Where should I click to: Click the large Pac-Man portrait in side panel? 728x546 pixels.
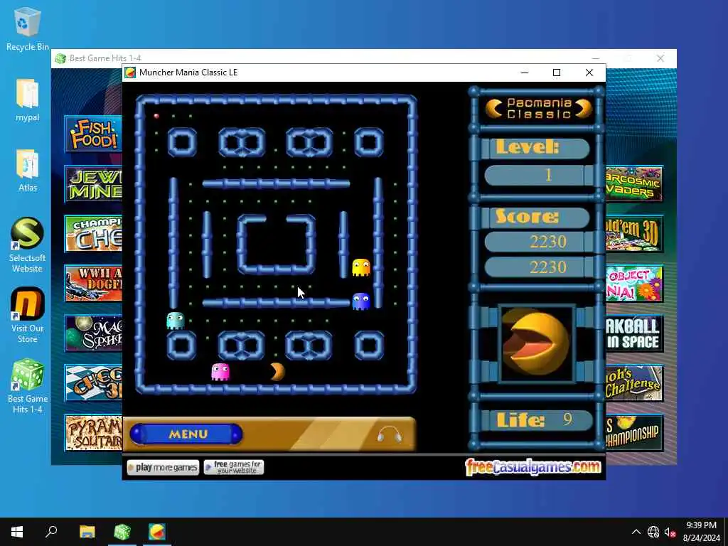(x=536, y=343)
